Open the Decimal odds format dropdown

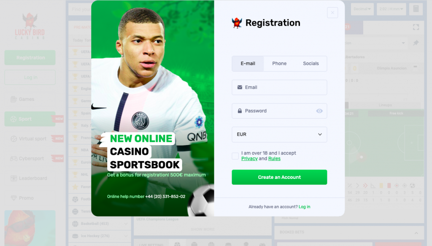362,9
